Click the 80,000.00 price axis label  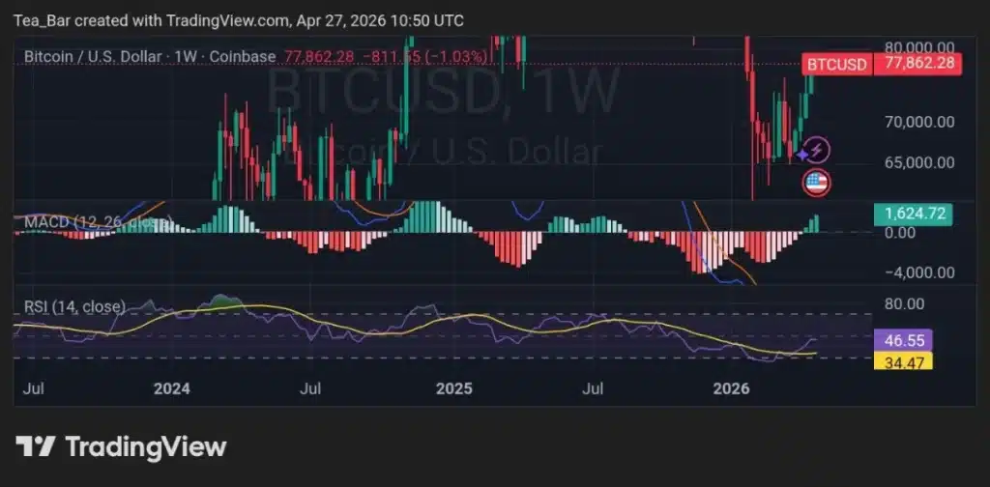(919, 46)
